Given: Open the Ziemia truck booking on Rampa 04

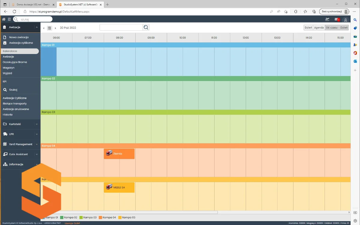Looking at the screenshot, I should pos(119,154).
